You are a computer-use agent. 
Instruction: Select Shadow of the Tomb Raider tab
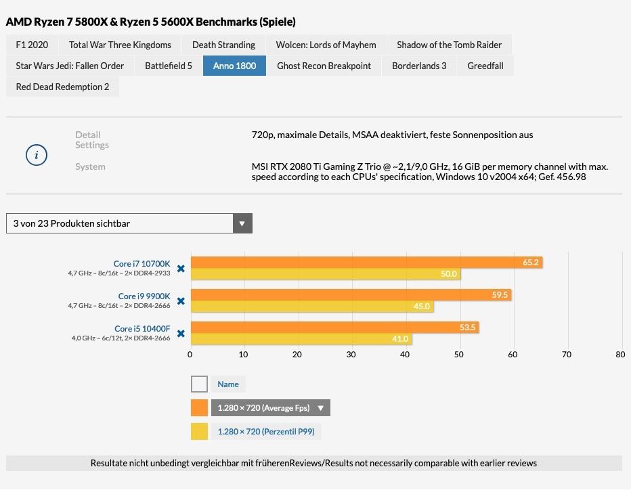coord(449,45)
